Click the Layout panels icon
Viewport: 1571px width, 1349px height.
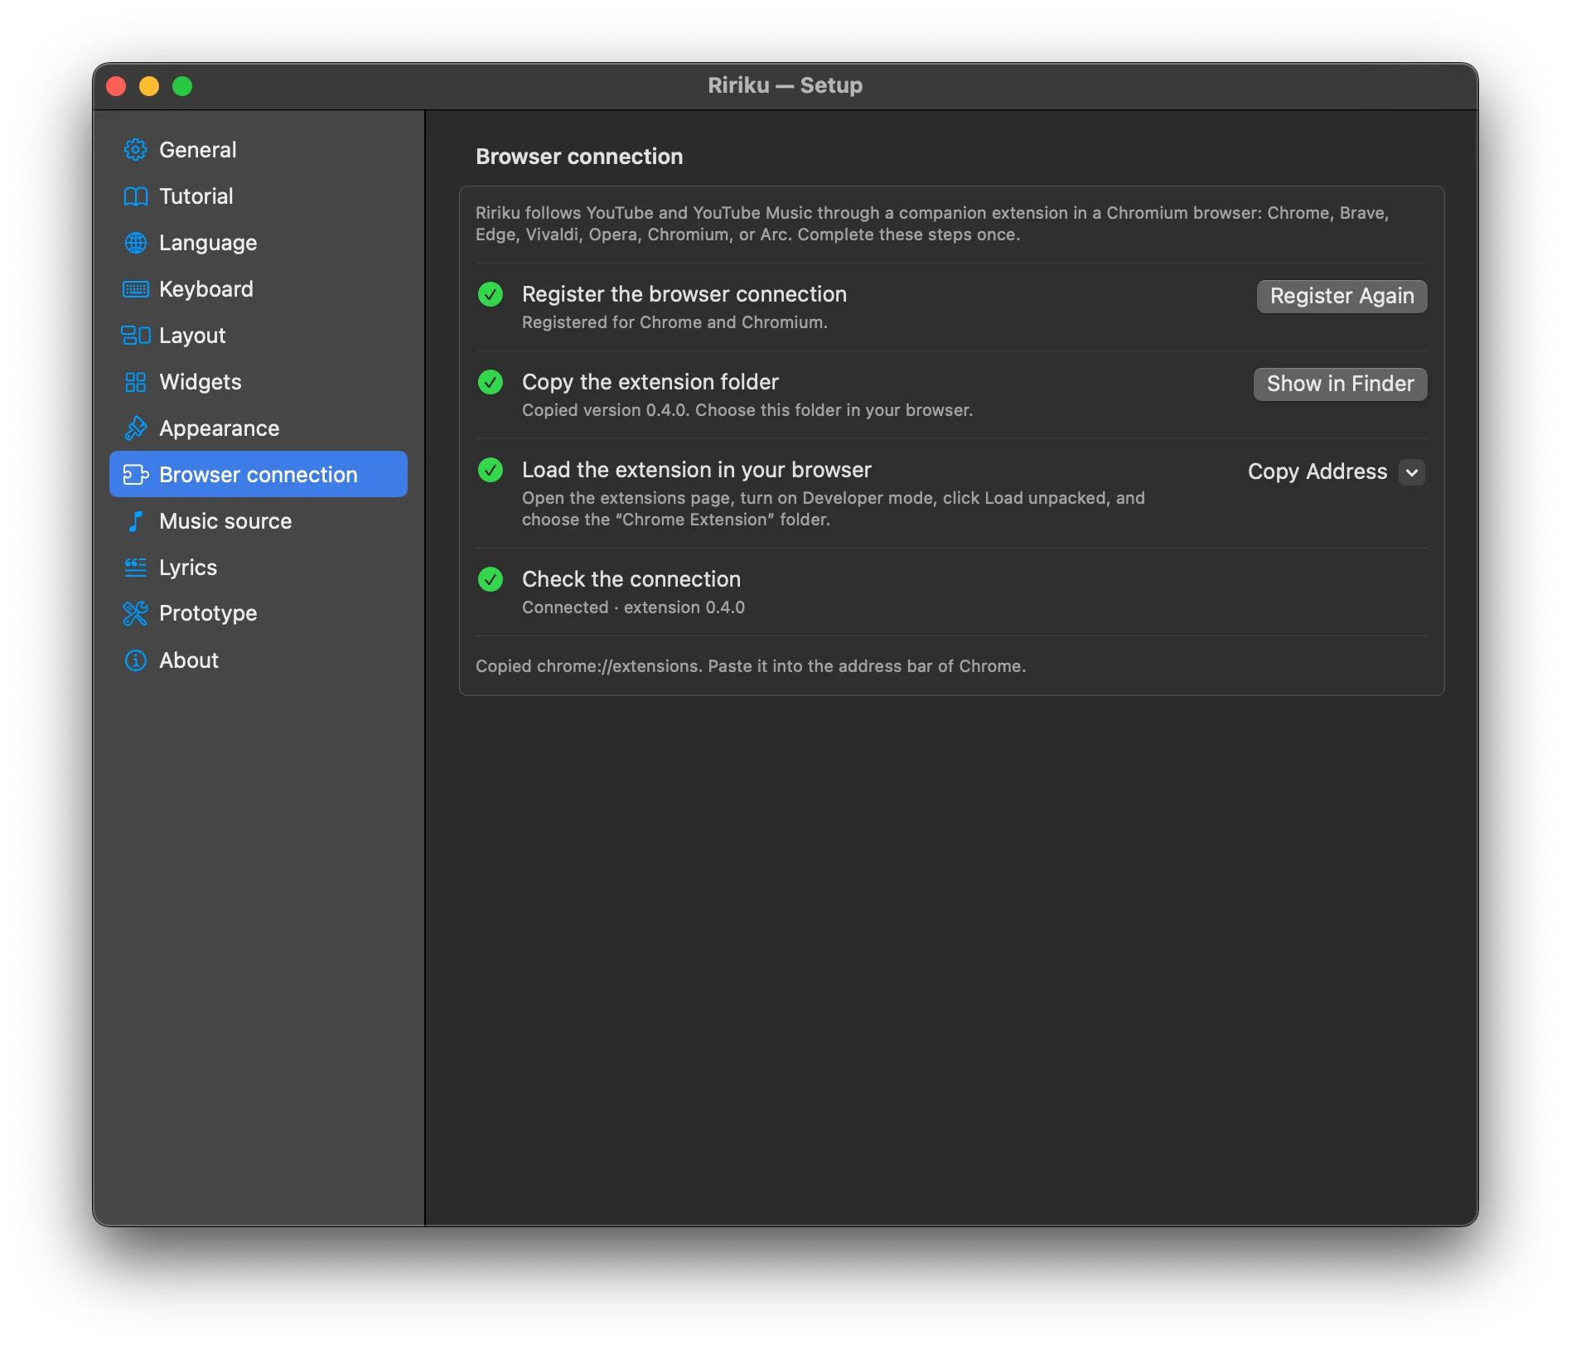point(135,336)
